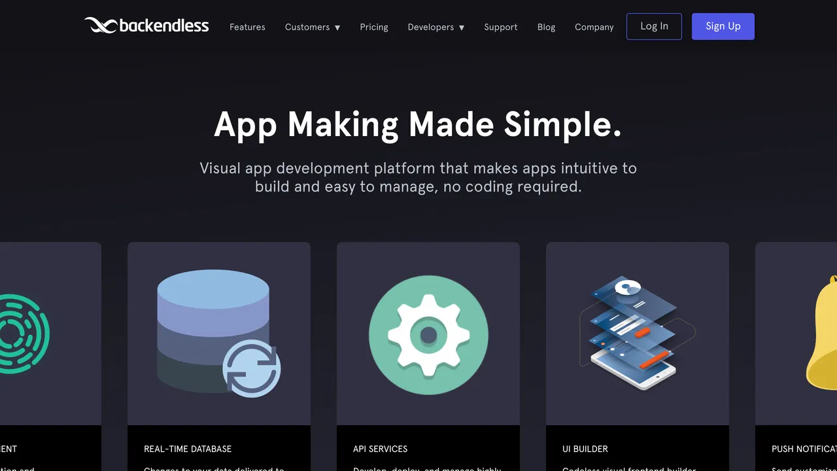
Task: Click the Backendless logo
Action: pyautogui.click(x=146, y=26)
